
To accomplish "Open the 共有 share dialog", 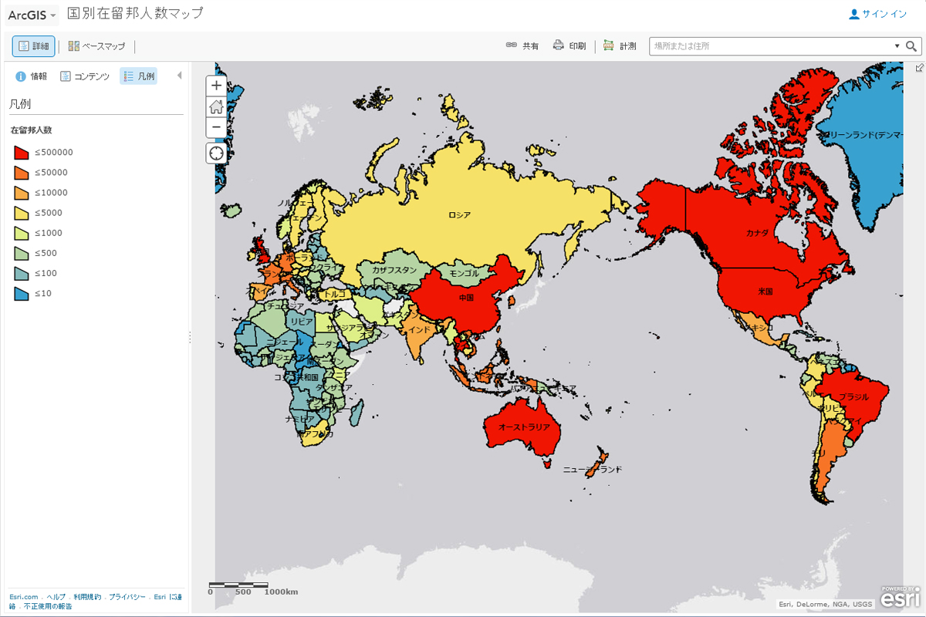I will click(x=522, y=46).
